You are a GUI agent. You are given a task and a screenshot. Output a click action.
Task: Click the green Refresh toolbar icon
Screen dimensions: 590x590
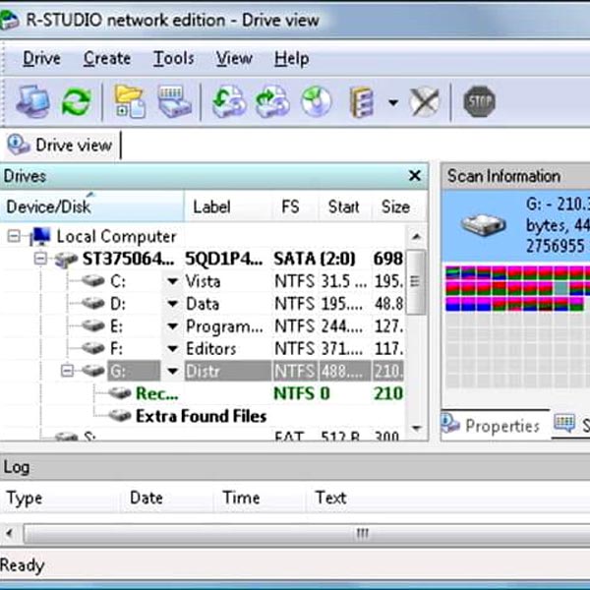coord(77,101)
